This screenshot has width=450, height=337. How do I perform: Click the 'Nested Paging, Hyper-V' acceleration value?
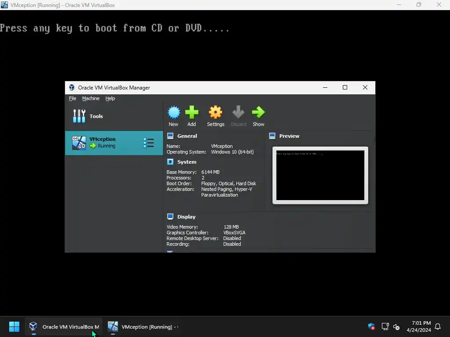click(226, 189)
